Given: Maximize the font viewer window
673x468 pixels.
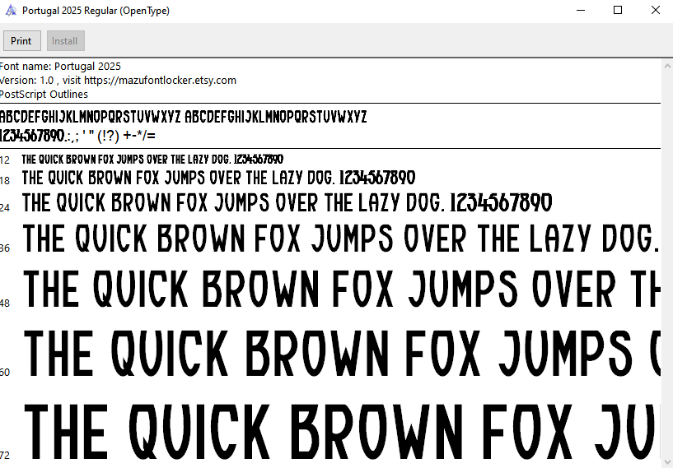Looking at the screenshot, I should 618,11.
